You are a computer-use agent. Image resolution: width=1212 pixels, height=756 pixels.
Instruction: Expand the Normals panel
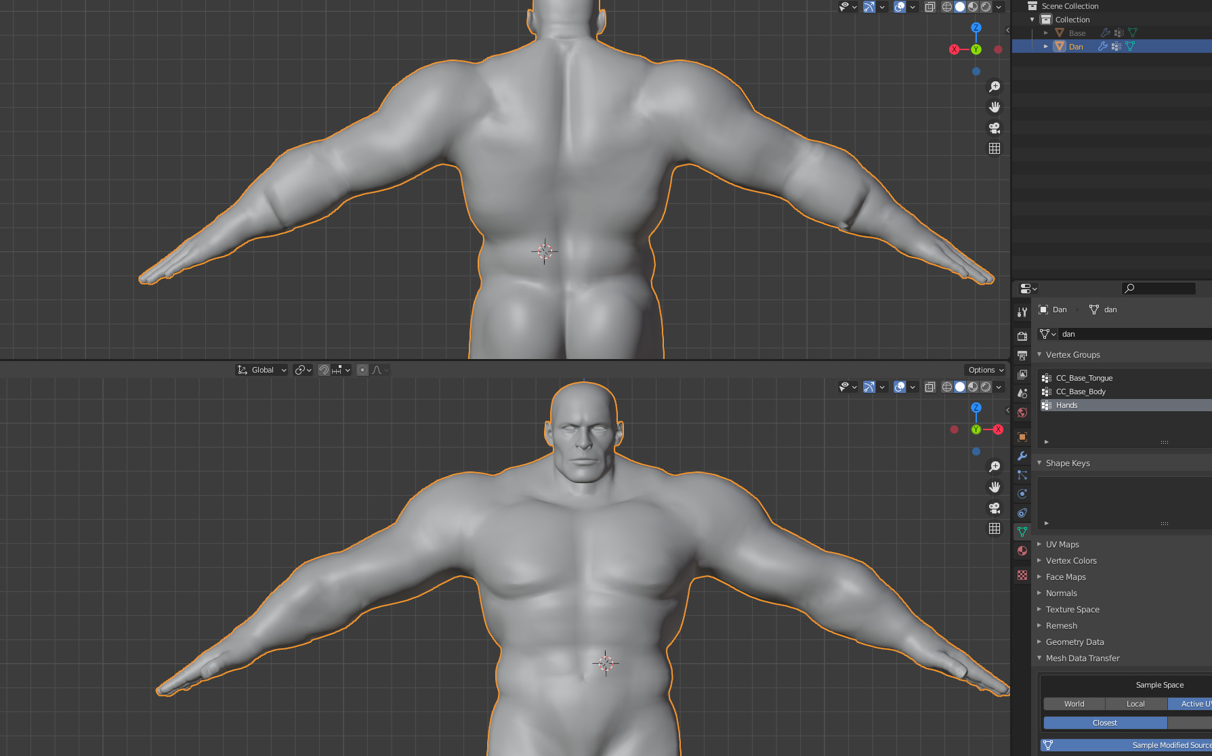point(1039,593)
